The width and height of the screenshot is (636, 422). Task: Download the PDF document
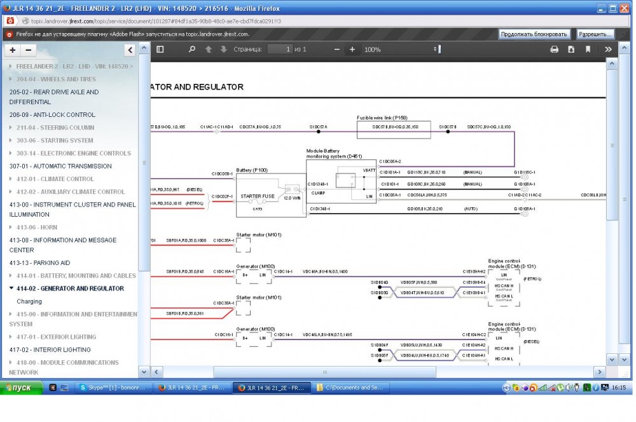pyautogui.click(x=571, y=50)
